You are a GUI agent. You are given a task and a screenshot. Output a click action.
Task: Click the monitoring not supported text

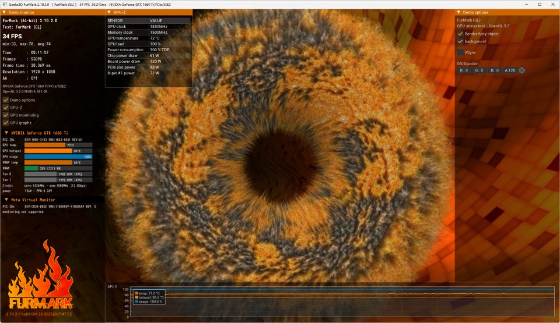(x=23, y=212)
